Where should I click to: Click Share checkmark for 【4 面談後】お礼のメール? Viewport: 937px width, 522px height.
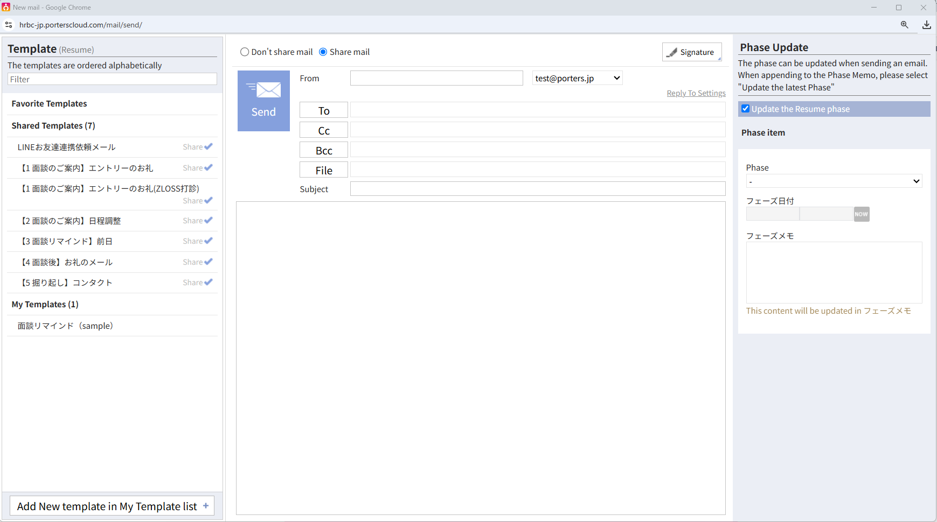tap(209, 262)
